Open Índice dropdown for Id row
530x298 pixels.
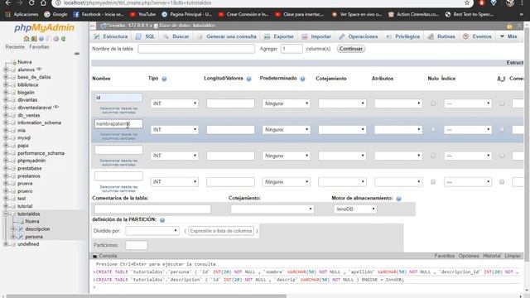click(x=468, y=103)
